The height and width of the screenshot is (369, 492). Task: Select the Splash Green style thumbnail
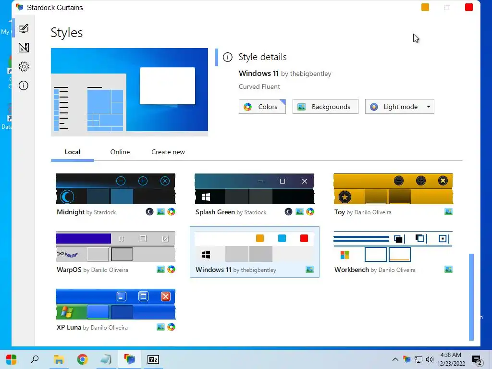(x=255, y=188)
